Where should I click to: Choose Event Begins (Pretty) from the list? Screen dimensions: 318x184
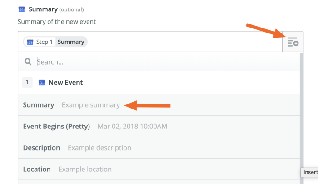pos(57,126)
